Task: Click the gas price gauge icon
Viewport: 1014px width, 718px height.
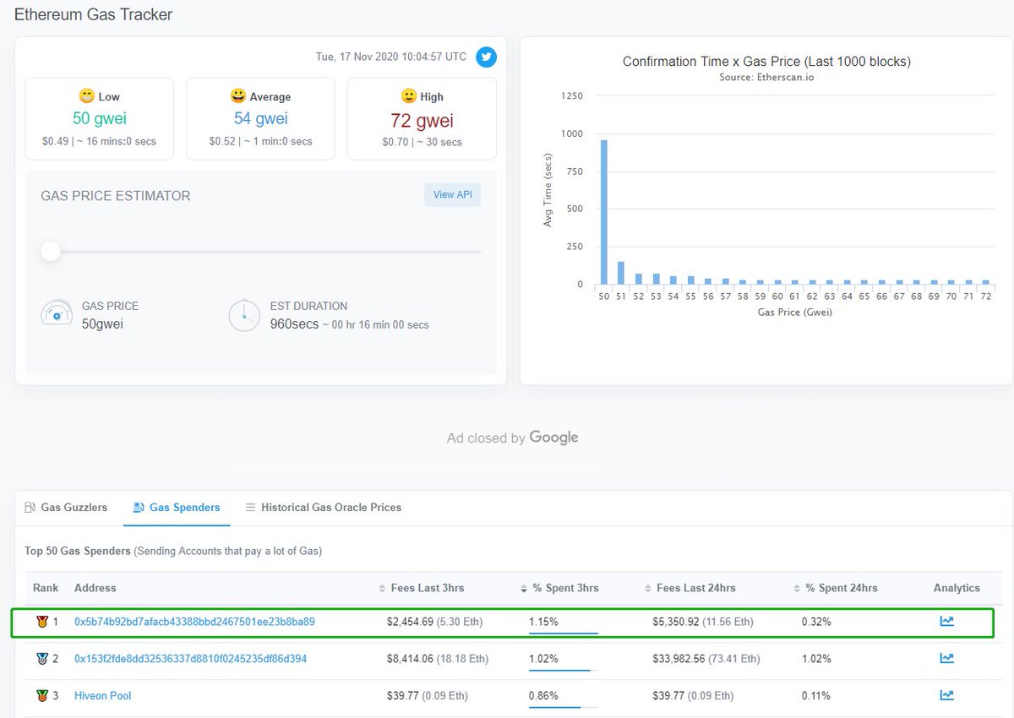Action: tap(56, 314)
